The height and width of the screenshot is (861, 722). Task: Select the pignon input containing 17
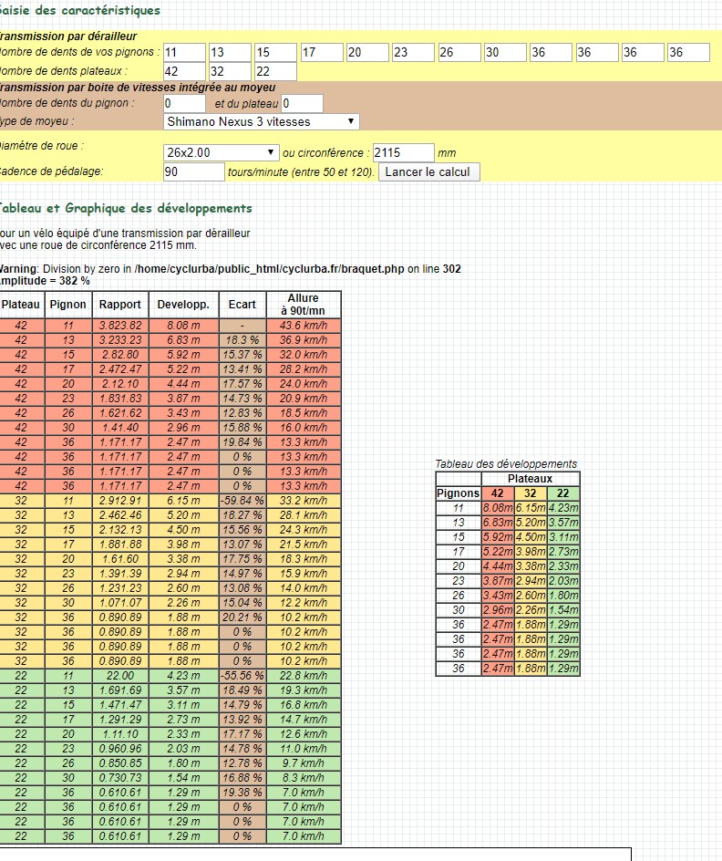tap(322, 53)
